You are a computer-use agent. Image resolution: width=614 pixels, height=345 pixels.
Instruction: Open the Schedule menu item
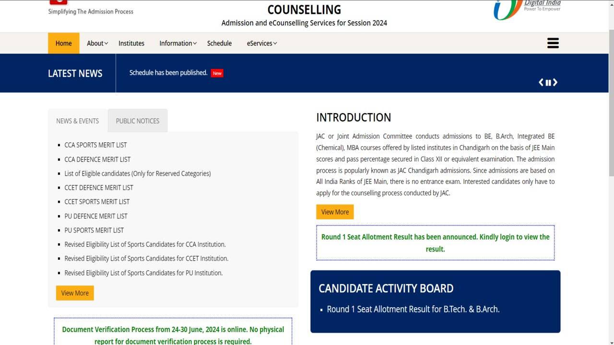click(x=219, y=43)
